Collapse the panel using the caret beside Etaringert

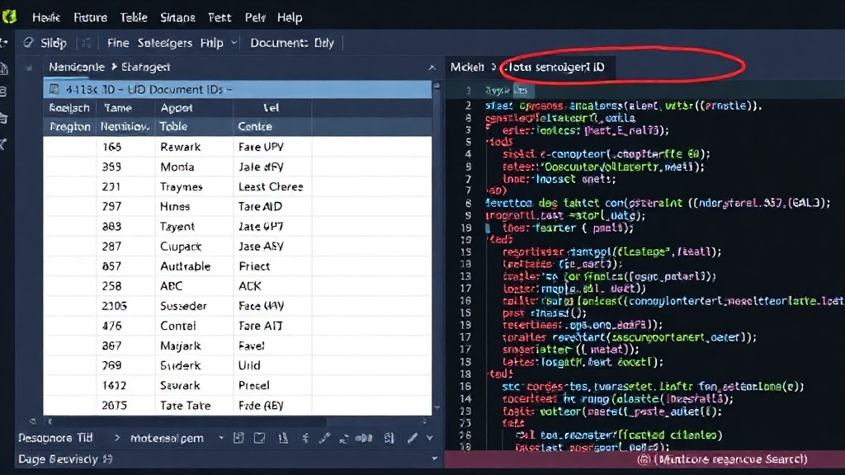click(432, 68)
